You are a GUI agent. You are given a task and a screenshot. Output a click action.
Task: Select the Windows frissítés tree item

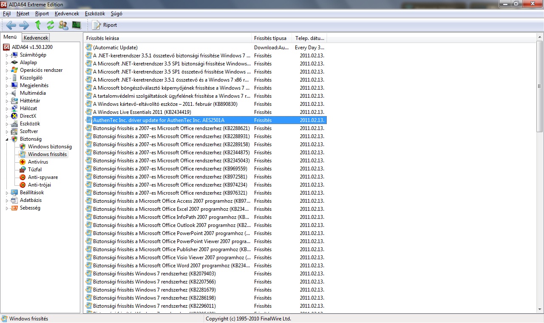point(47,154)
